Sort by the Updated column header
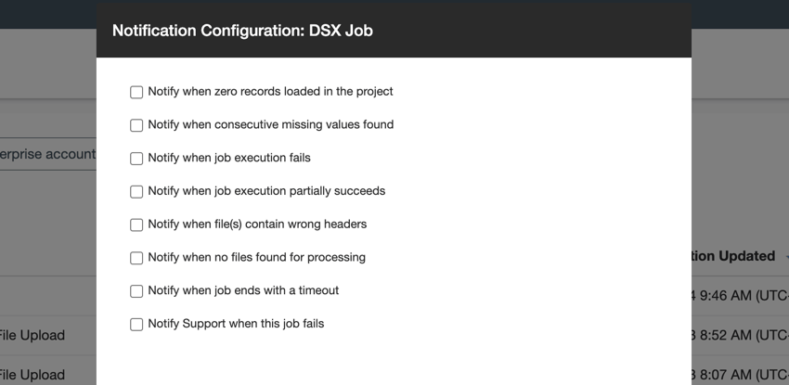The width and height of the screenshot is (789, 385). tap(732, 256)
